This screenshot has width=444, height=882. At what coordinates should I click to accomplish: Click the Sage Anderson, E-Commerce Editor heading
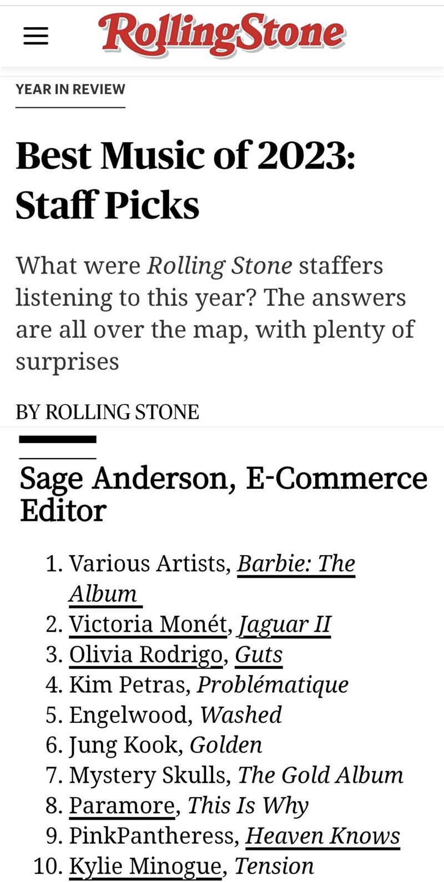[x=224, y=494]
